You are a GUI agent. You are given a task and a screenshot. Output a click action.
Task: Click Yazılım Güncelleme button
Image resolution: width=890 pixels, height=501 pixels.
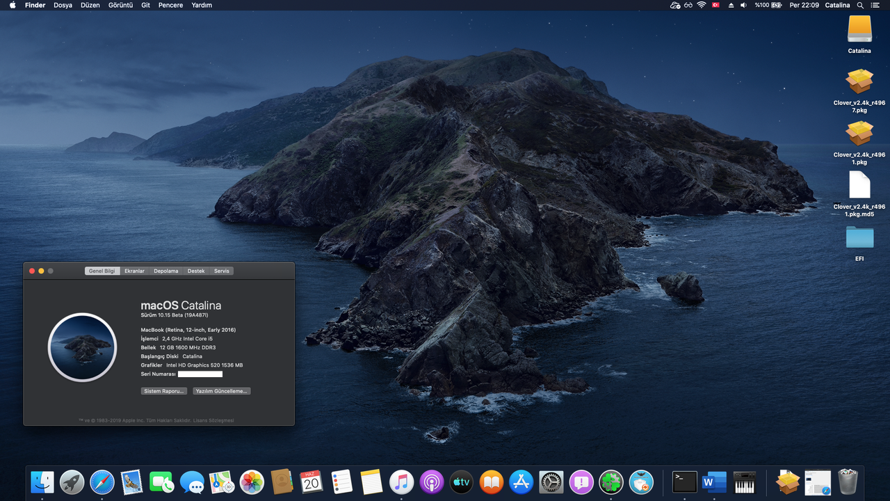click(x=221, y=391)
